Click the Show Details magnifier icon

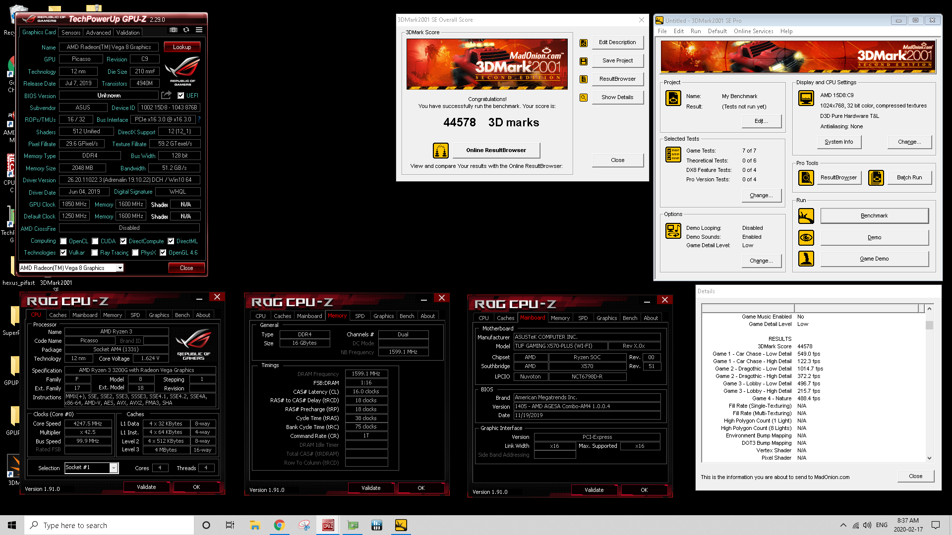584,98
